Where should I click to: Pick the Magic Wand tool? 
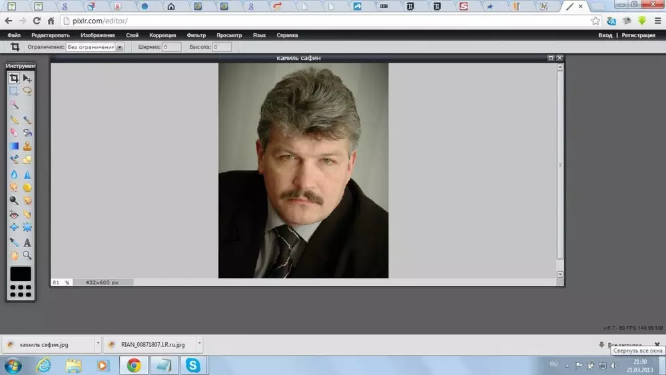click(14, 105)
